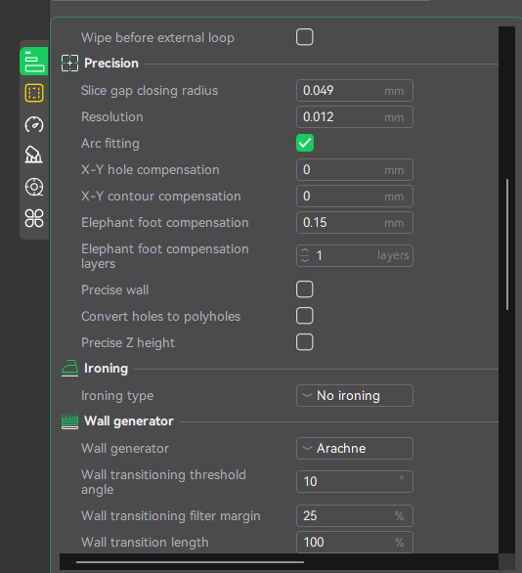Viewport: 522px width, 573px height.
Task: Open the Multimaterial target sidebar icon
Action: coord(34,187)
